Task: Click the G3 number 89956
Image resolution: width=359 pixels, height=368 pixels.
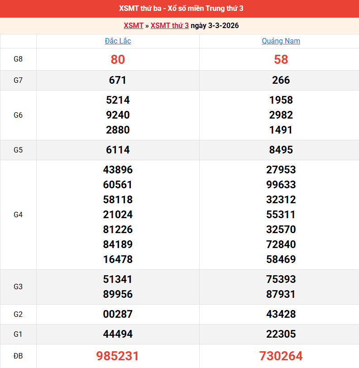Action: click(x=118, y=294)
